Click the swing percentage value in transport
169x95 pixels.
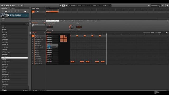[80, 6]
